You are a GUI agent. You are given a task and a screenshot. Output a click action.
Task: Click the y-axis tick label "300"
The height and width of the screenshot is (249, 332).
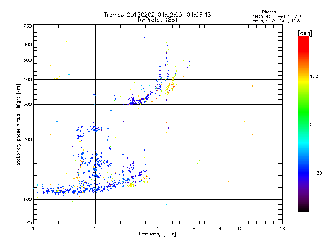pyautogui.click(x=27, y=105)
